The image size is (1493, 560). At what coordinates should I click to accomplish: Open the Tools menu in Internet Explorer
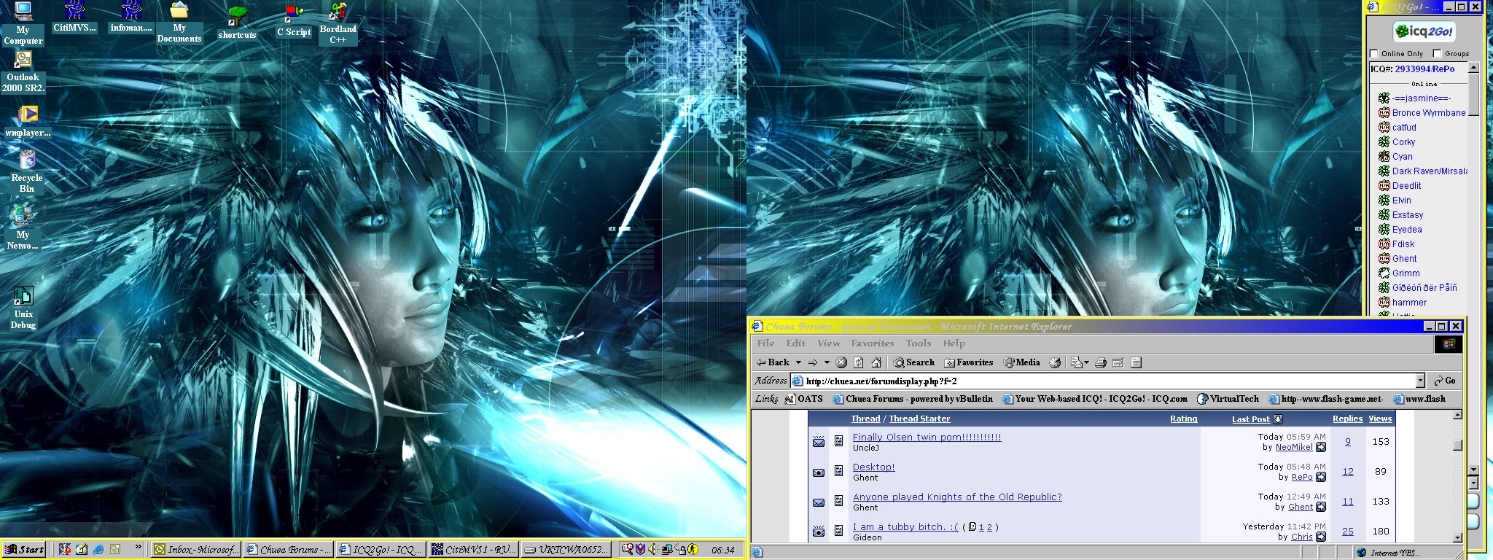[x=918, y=343]
